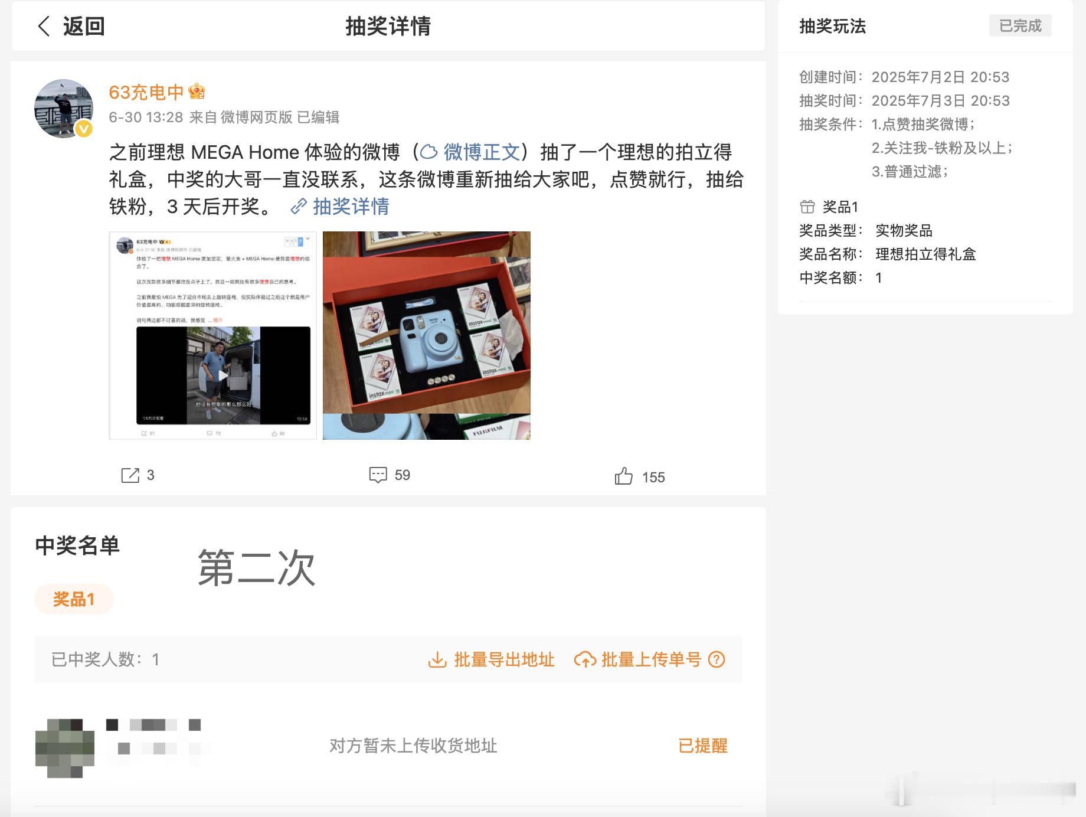Click 对方暂未上传收货地址 status text
1086x817 pixels.
click(x=413, y=746)
